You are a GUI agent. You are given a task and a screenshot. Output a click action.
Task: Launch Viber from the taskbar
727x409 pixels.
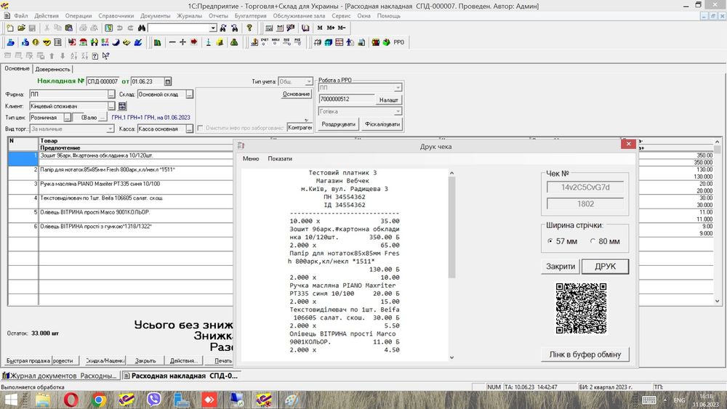point(153,400)
